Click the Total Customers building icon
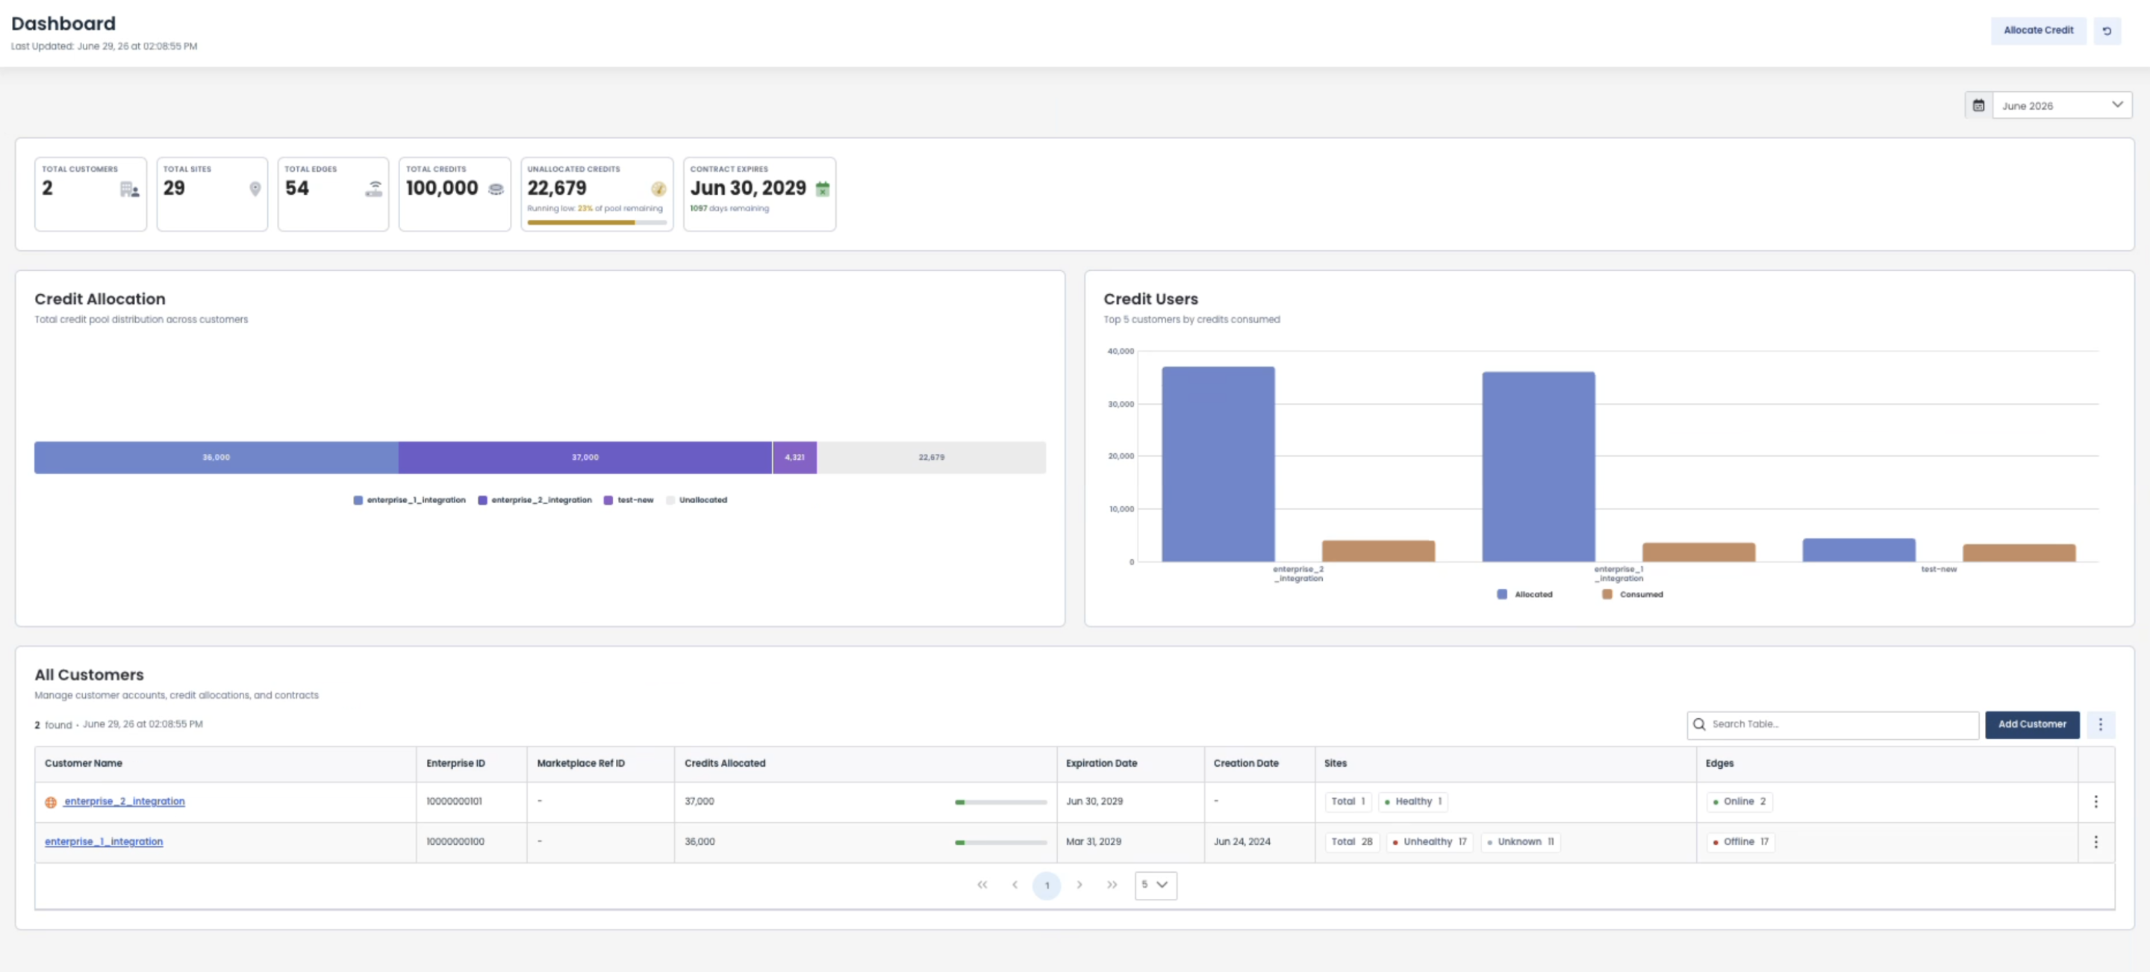Screen dimensions: 2150x972 (129, 190)
